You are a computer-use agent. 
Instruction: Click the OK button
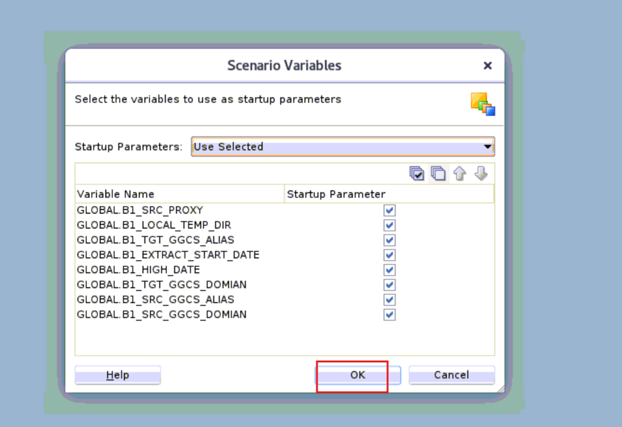pos(357,375)
